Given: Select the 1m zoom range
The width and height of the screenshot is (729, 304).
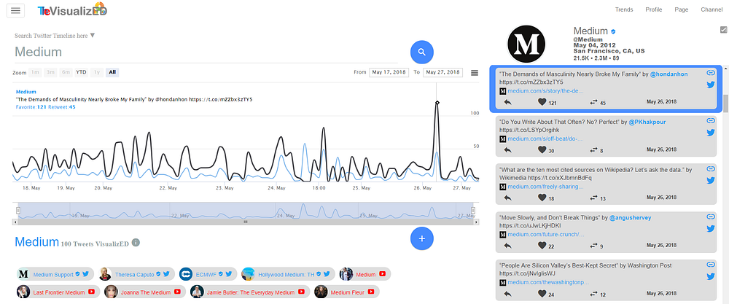Looking at the screenshot, I should pyautogui.click(x=35, y=72).
